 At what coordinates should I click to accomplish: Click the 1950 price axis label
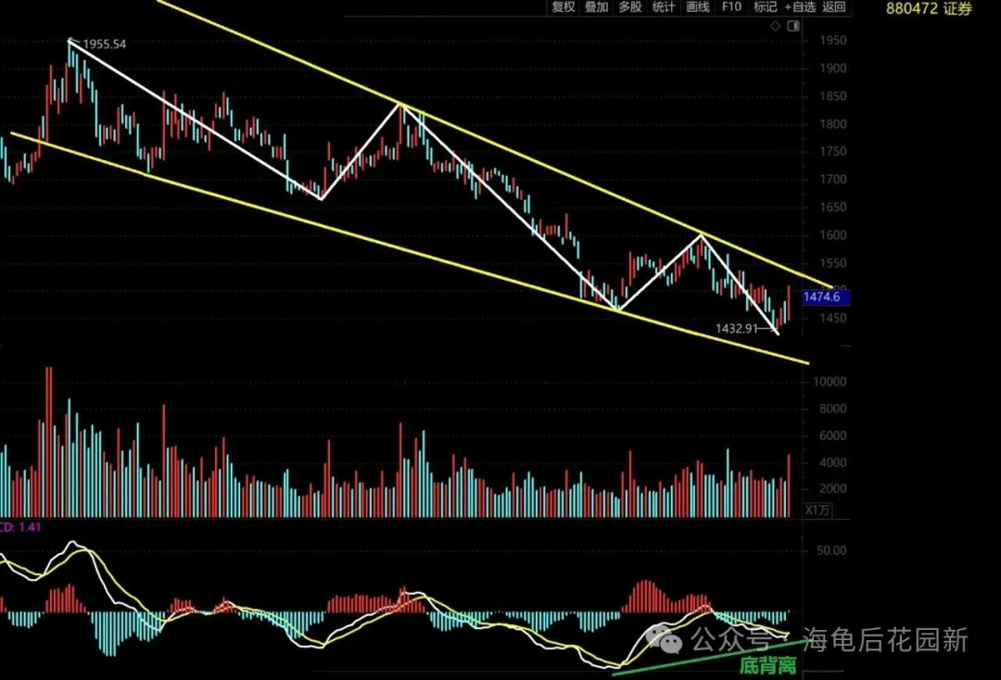[x=833, y=40]
